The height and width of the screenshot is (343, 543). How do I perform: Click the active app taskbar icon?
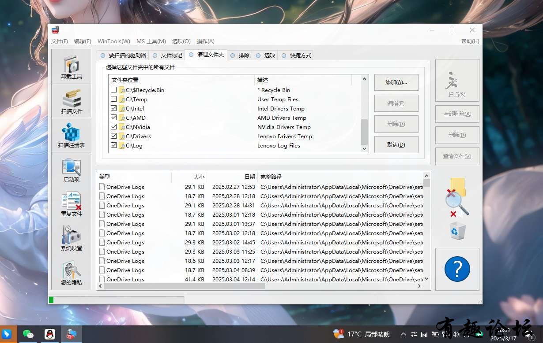pyautogui.click(x=71, y=334)
